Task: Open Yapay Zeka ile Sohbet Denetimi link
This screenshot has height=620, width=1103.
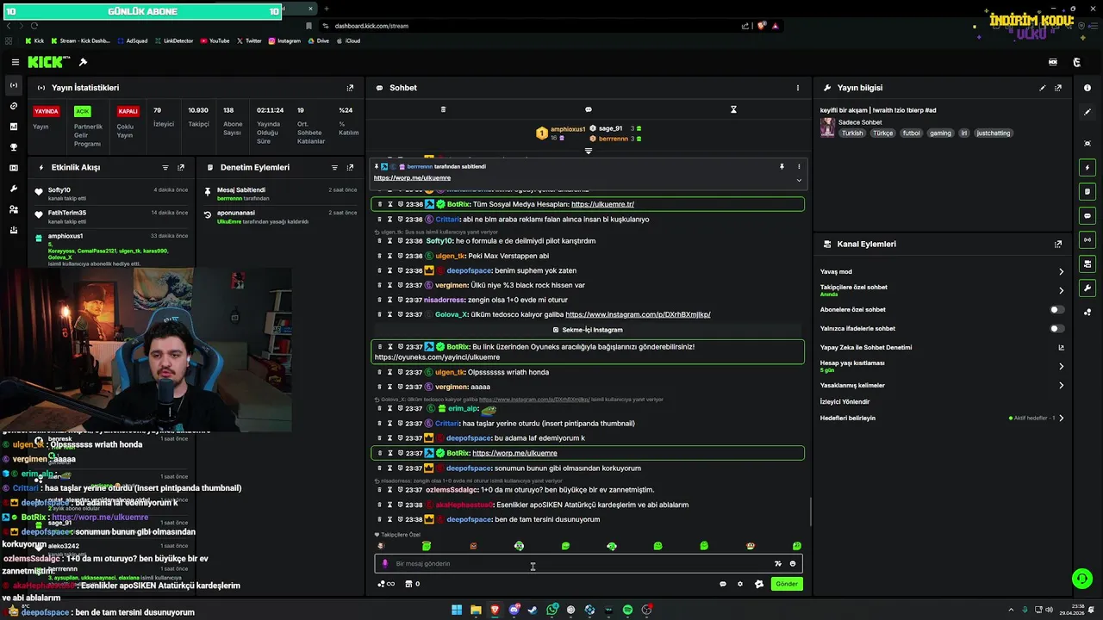Action: [1061, 348]
